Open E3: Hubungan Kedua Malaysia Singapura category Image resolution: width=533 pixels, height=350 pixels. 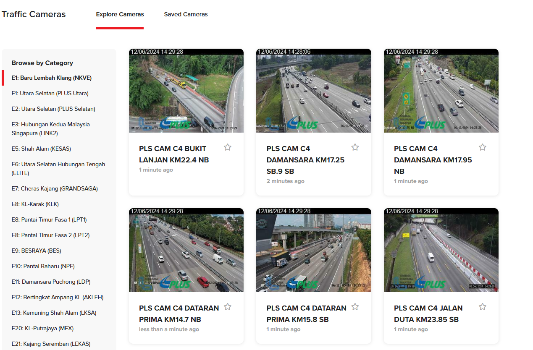click(50, 129)
